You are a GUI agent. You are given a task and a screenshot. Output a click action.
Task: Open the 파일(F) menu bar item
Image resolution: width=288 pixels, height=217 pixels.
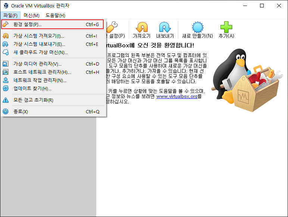click(10, 15)
